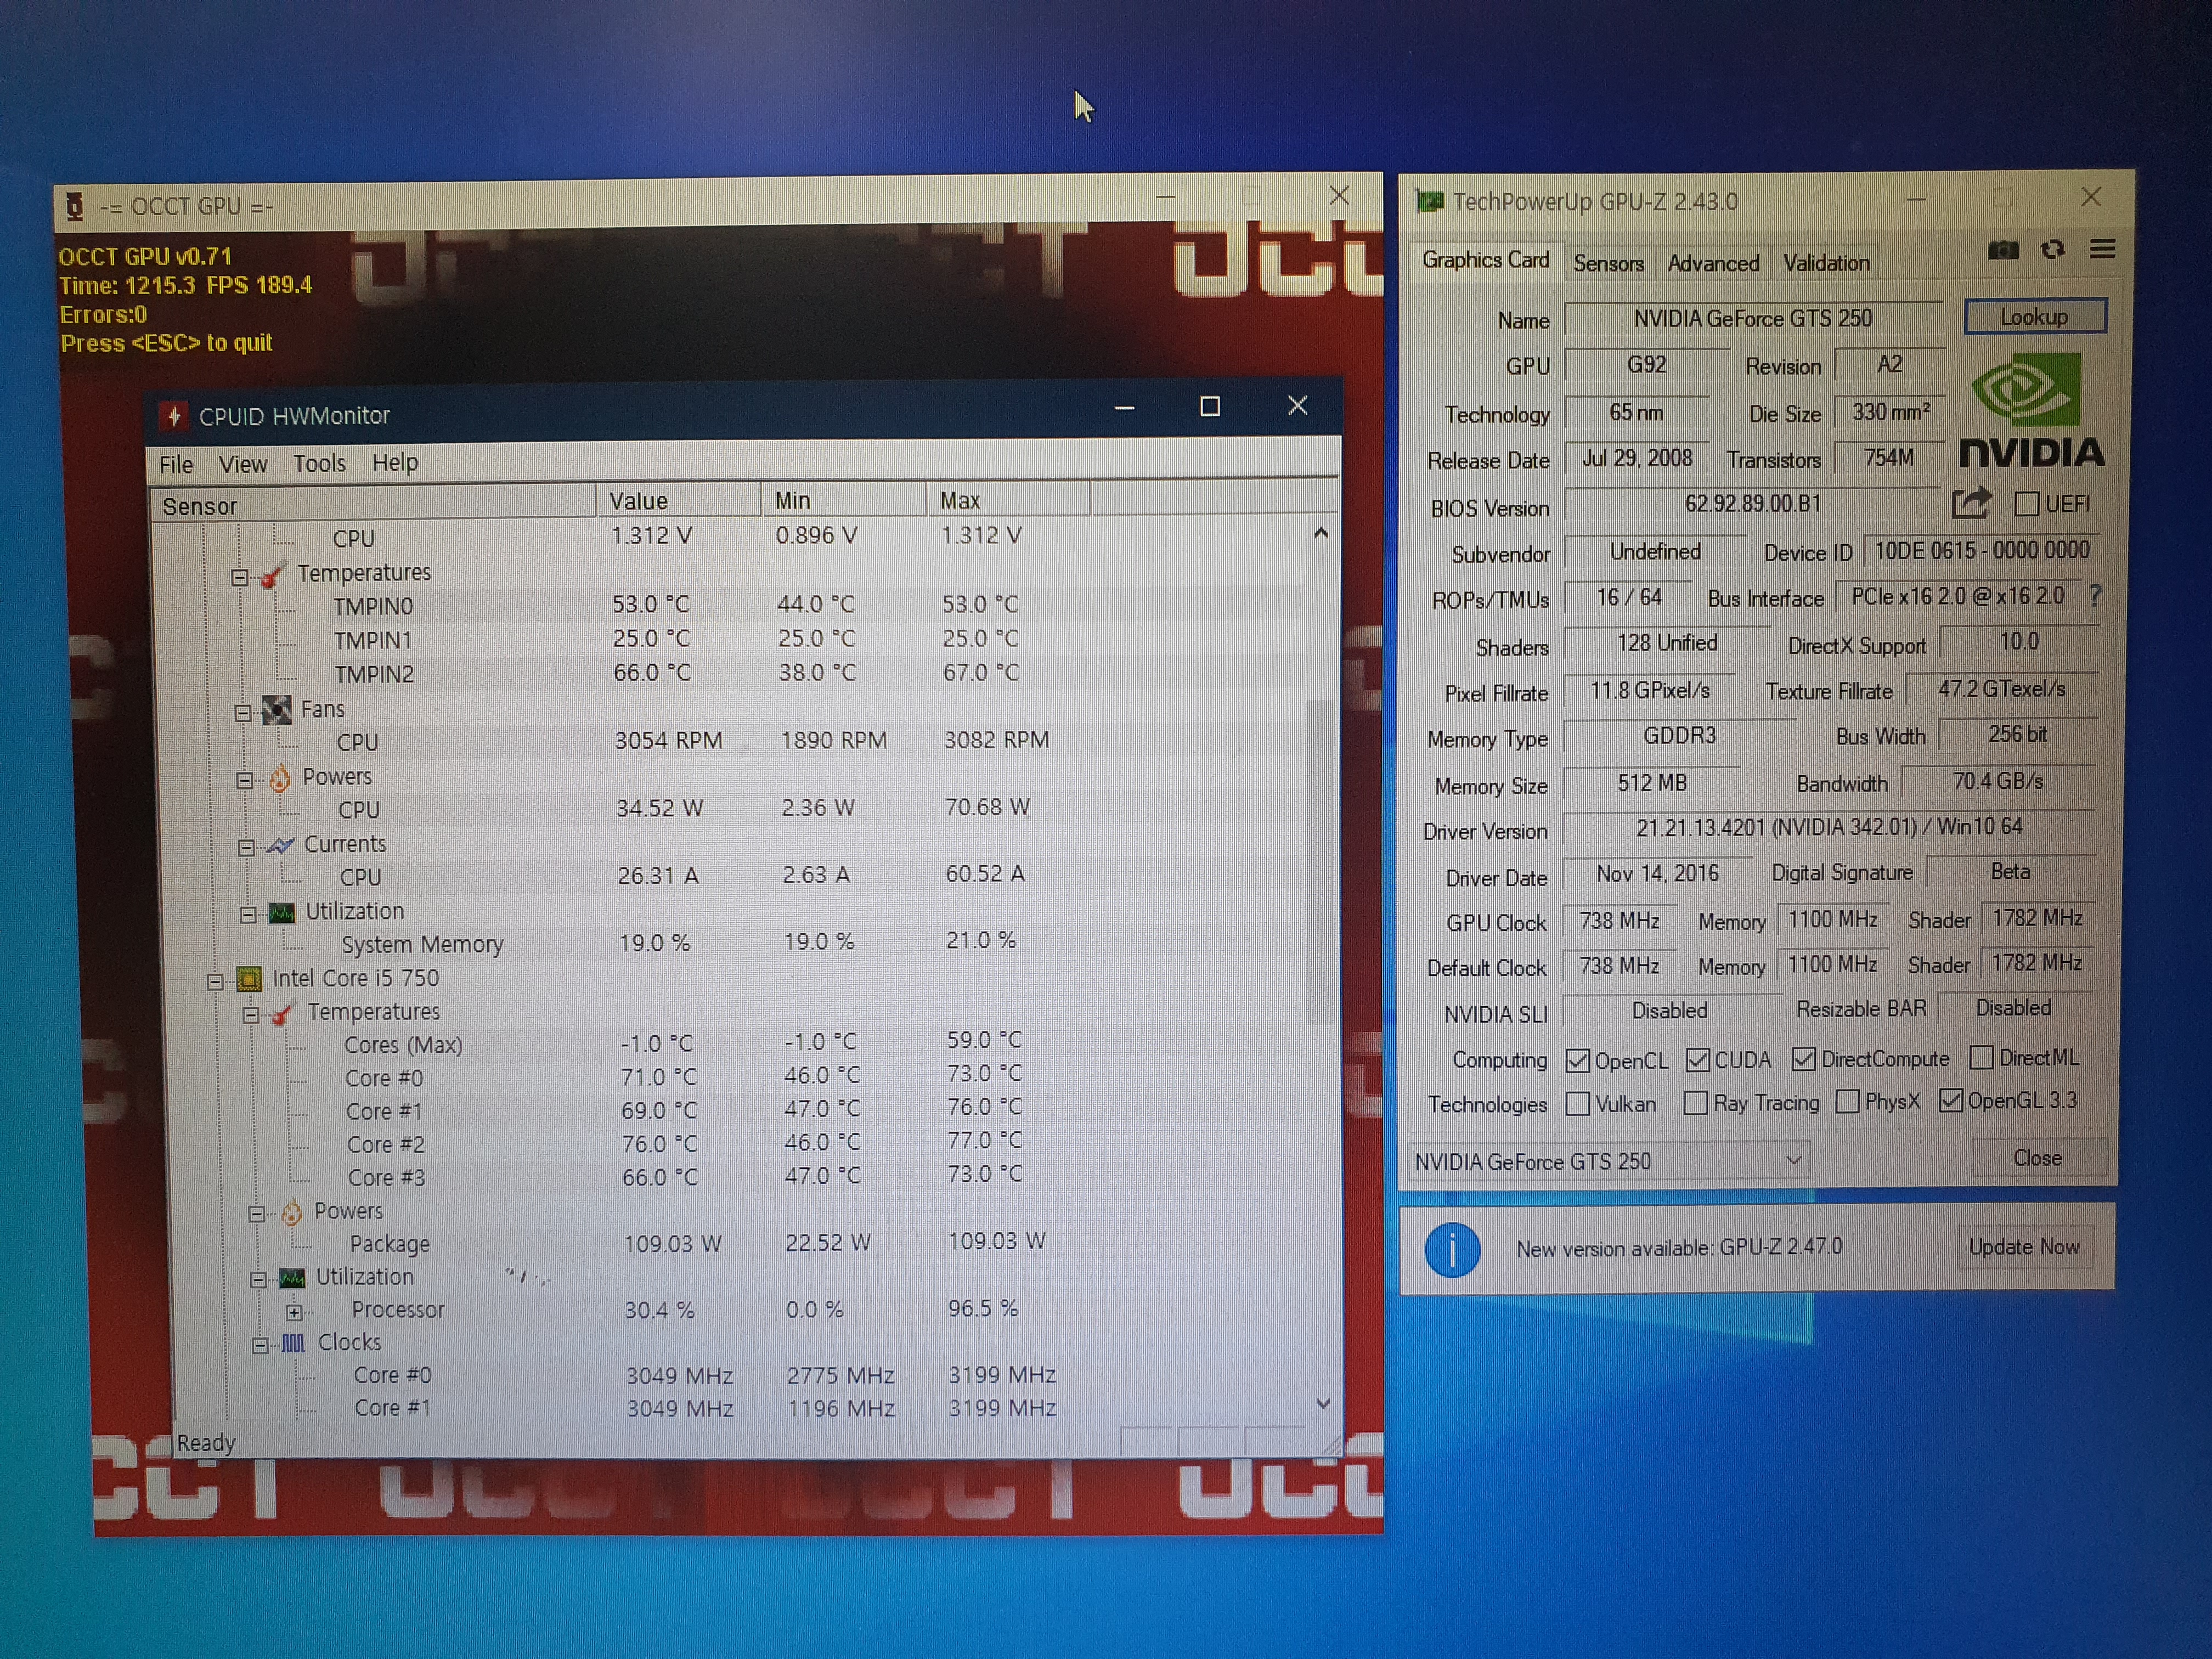Click the blue info icon in the update notice
This screenshot has width=2212, height=1659.
[1452, 1249]
